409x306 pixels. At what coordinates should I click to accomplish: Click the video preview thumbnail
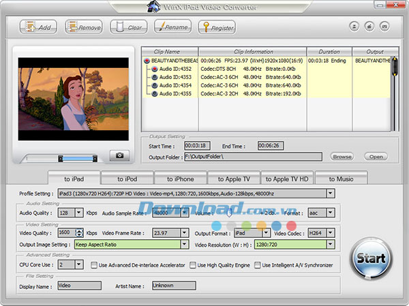coord(74,99)
